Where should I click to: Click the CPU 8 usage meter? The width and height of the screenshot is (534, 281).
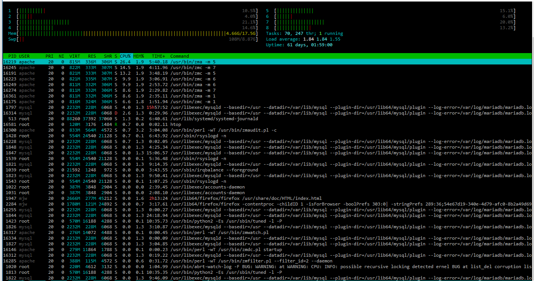(x=391, y=28)
